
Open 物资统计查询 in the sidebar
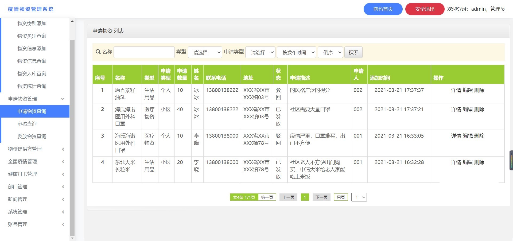point(32,86)
